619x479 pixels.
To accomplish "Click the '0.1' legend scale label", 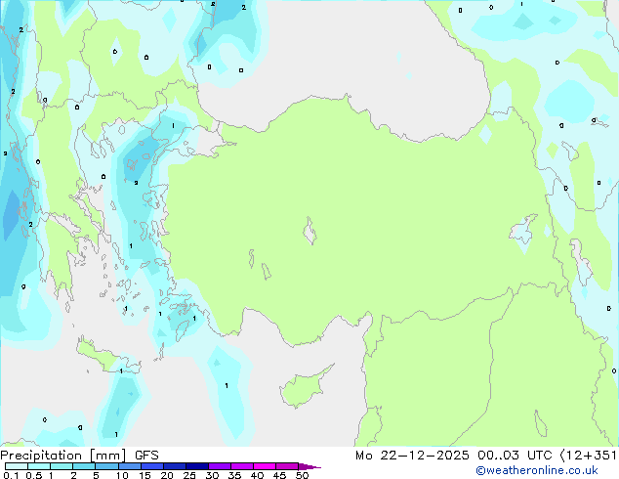I will point(11,475).
